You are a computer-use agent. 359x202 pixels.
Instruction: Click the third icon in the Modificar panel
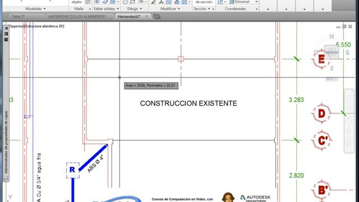pos(169,2)
